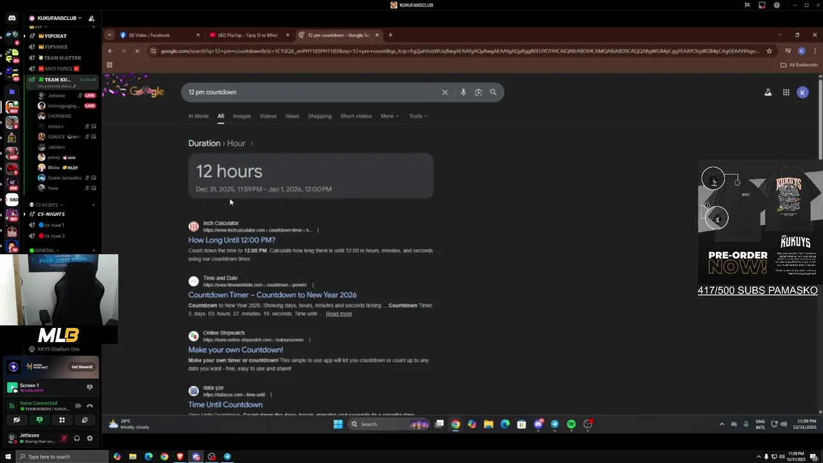Stop loading the page in the browser
The image size is (823, 463).
coord(137,51)
